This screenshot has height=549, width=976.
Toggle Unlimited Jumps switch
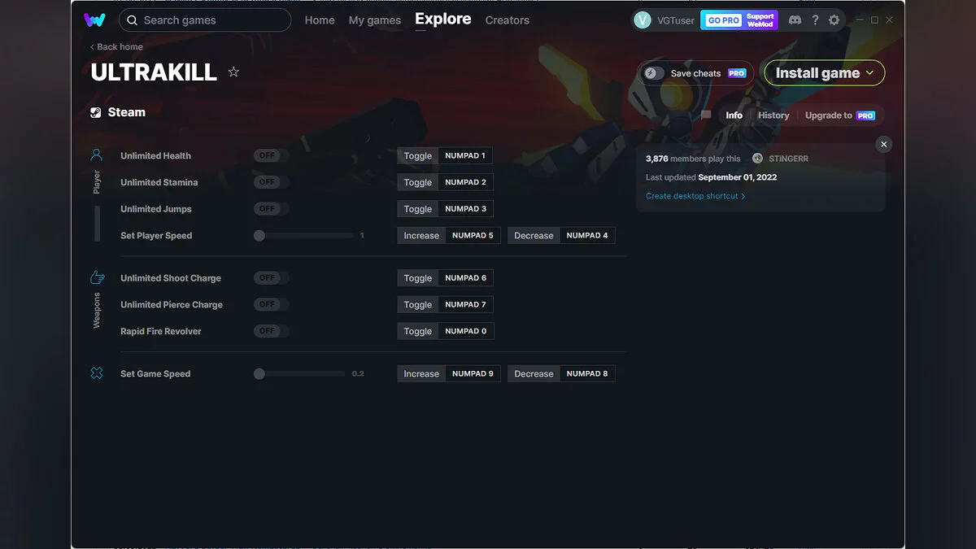[271, 209]
